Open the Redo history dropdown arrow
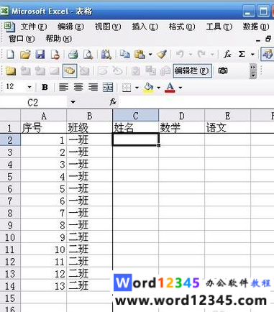The image size is (274, 312). click(212, 55)
